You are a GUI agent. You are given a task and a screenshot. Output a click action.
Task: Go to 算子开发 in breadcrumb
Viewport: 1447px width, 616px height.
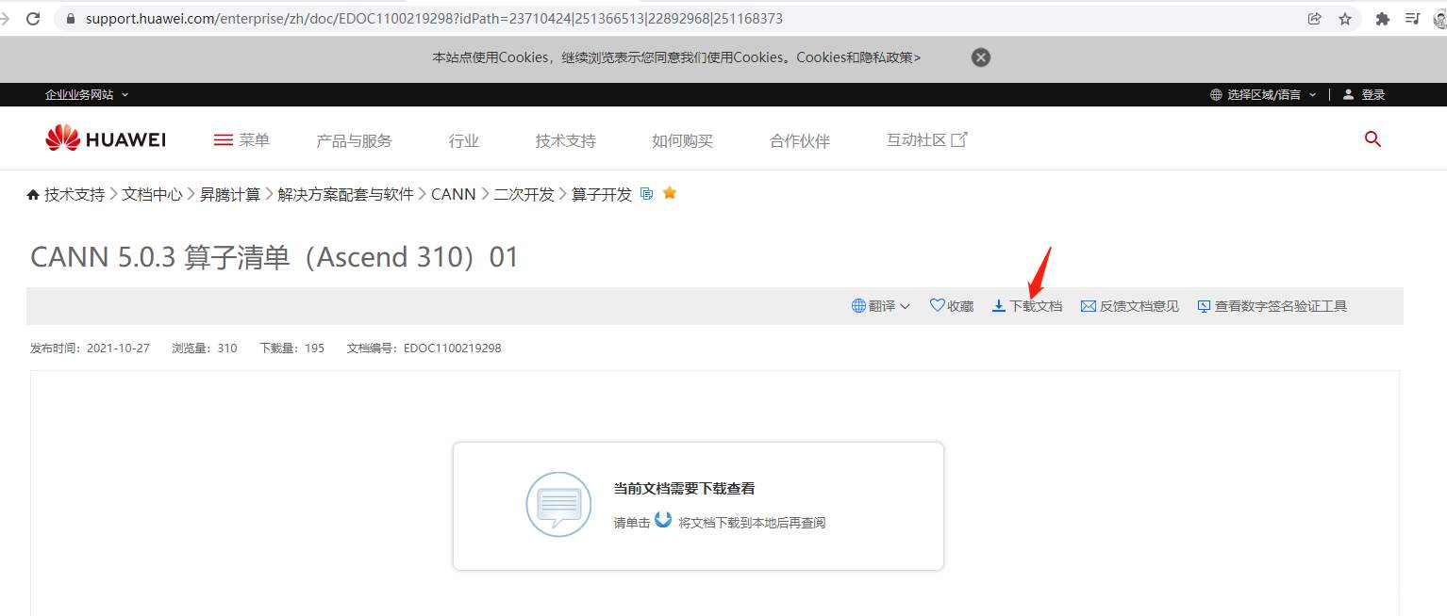tap(602, 194)
